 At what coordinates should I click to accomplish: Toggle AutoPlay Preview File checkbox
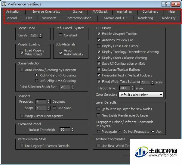pyautogui.click(x=99, y=40)
